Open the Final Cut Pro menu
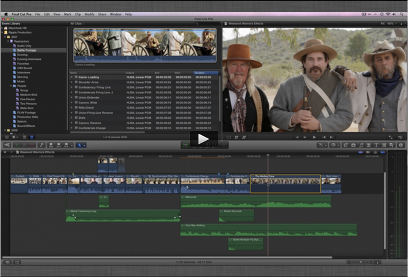Image resolution: width=408 pixels, height=277 pixels. click(x=21, y=14)
